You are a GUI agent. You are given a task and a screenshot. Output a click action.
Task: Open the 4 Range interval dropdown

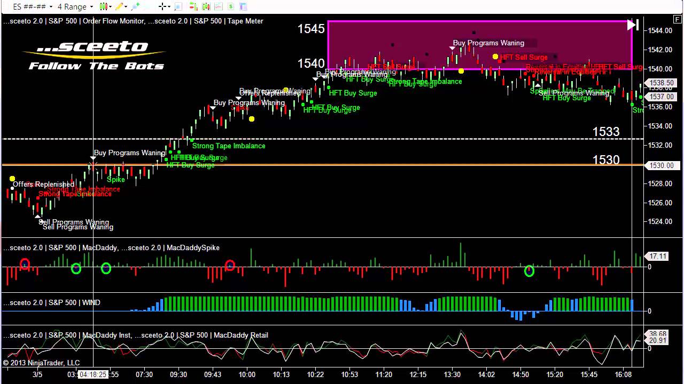pyautogui.click(x=75, y=6)
